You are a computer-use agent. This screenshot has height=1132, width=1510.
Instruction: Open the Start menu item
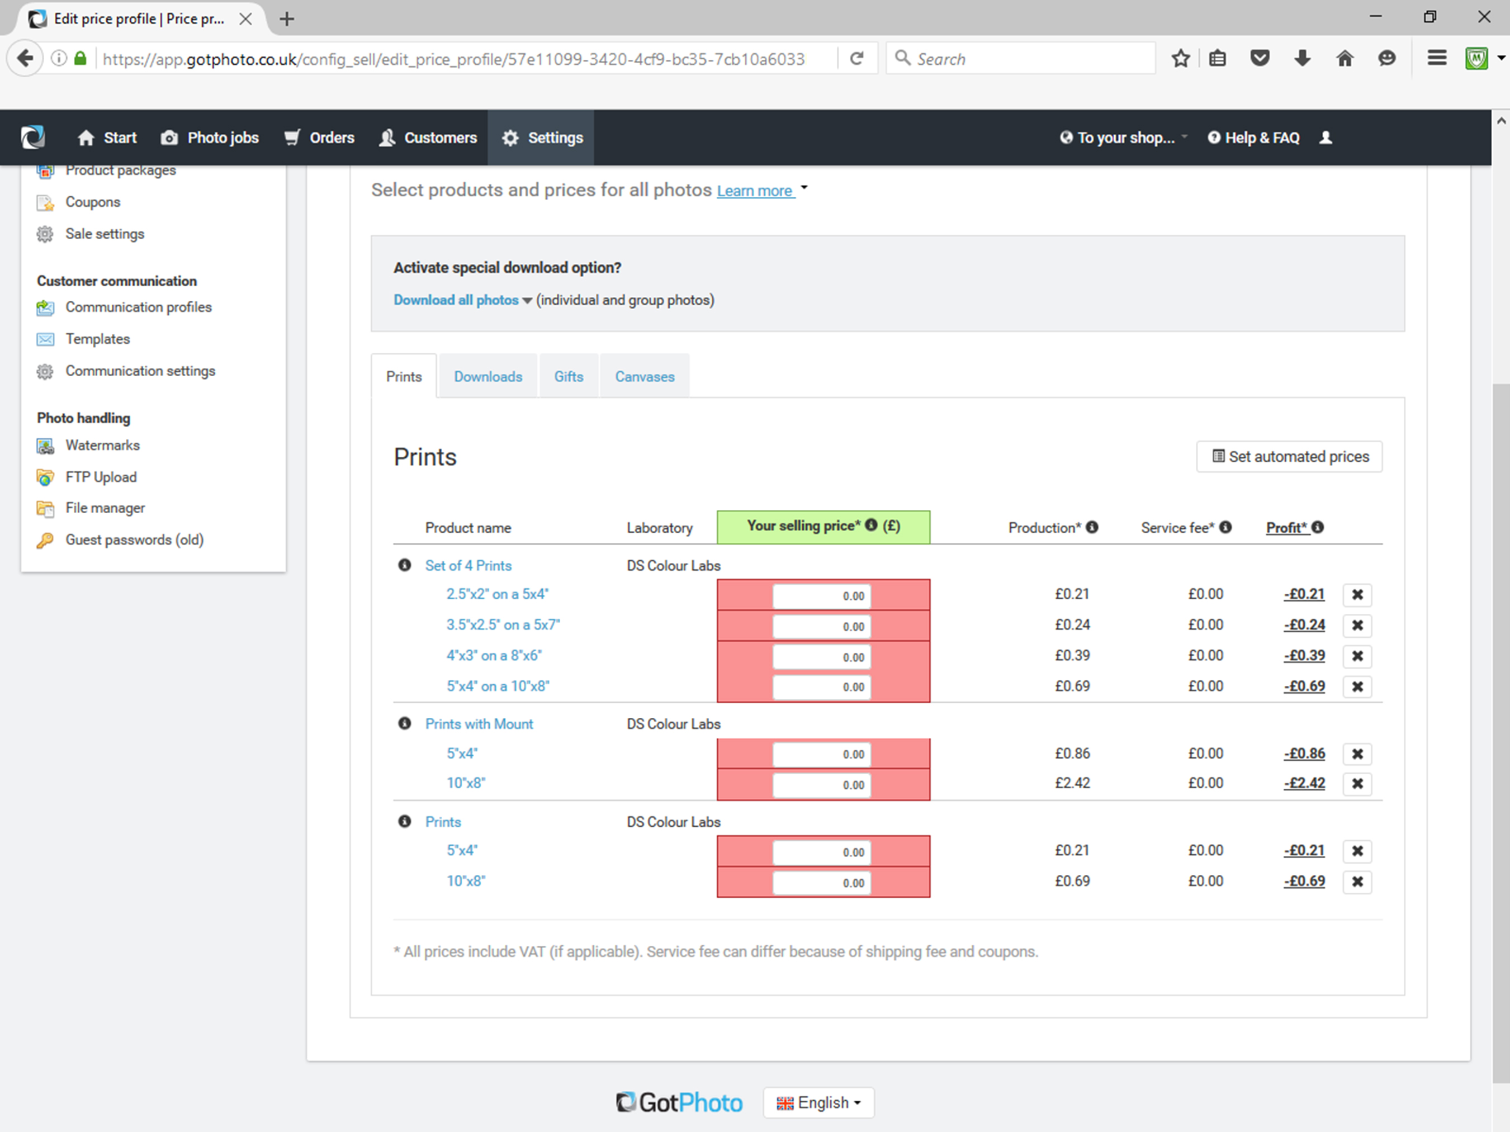(107, 138)
